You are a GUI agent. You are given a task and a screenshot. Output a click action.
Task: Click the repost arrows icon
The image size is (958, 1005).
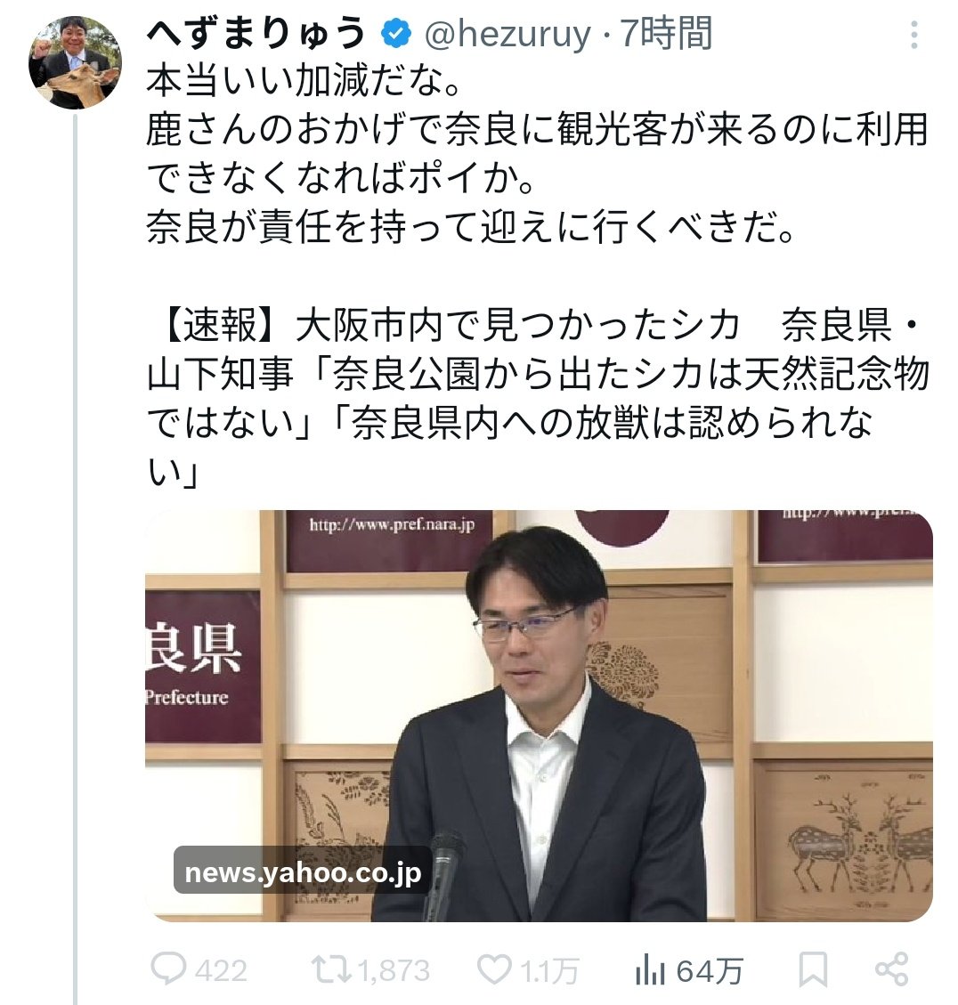pyautogui.click(x=332, y=969)
